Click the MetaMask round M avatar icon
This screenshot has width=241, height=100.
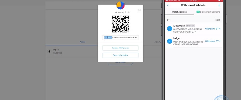[170, 29]
